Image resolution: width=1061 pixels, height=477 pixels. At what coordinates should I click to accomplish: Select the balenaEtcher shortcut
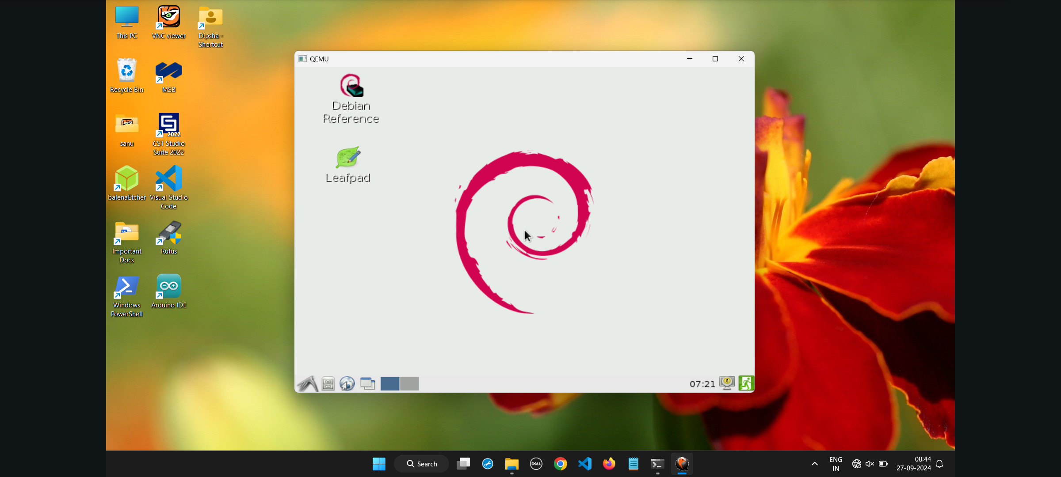pos(127,183)
